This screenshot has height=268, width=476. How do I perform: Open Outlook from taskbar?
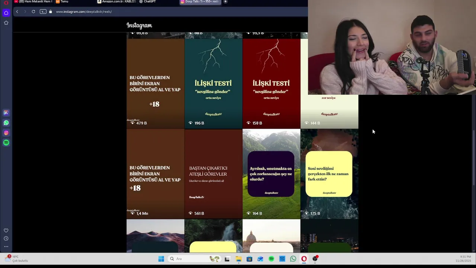click(x=260, y=259)
